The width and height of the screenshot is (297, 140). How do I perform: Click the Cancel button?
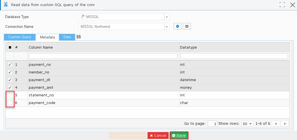coord(158,135)
